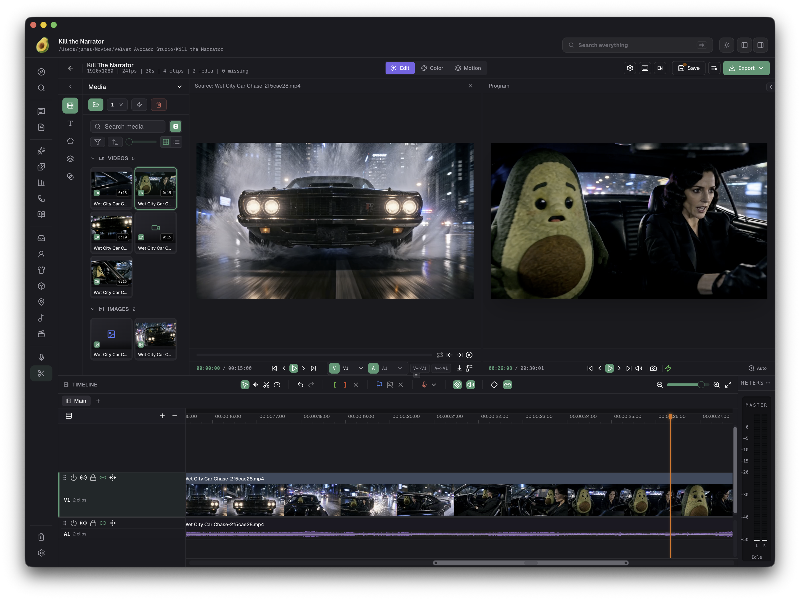Open the scissors editor in left sidebar
Image resolution: width=800 pixels, height=600 pixels.
41,373
